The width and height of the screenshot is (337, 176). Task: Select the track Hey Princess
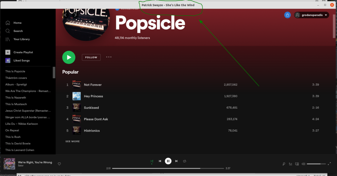[93, 96]
